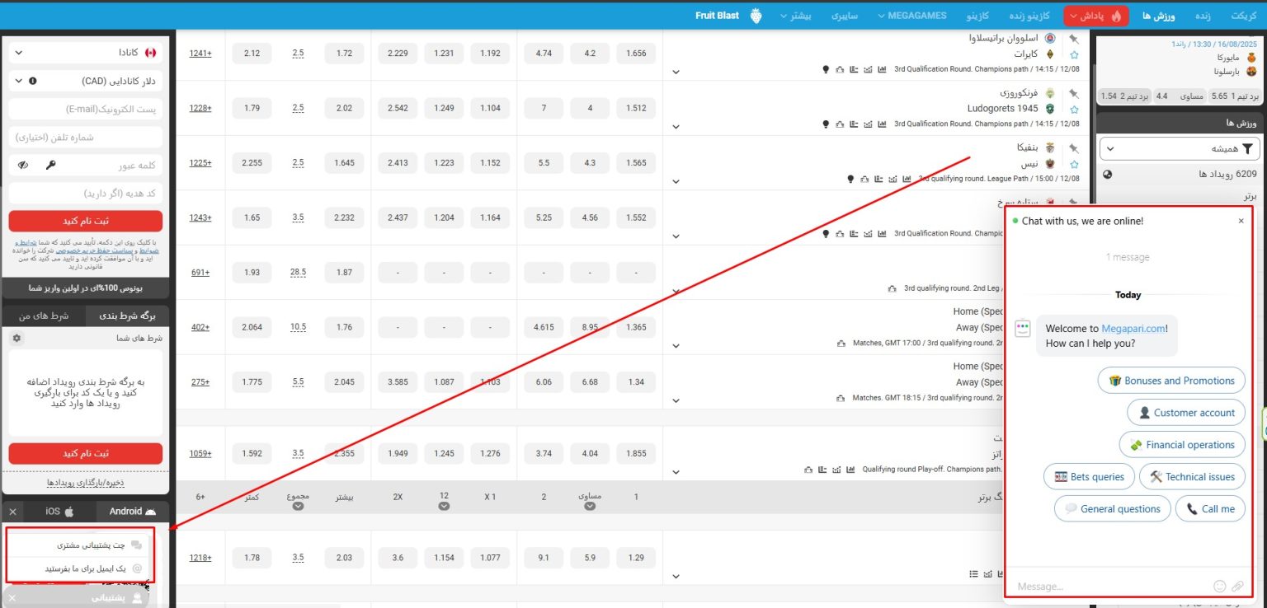Screen dimensions: 1267x608
Task: Click the key icon in password field
Action: point(50,166)
